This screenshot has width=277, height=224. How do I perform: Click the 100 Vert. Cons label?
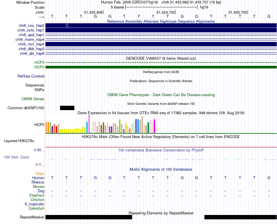tap(16, 157)
